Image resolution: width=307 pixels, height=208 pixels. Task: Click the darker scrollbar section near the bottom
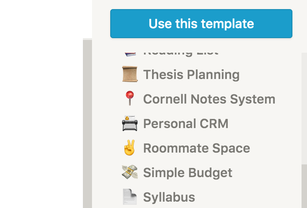click(304, 186)
